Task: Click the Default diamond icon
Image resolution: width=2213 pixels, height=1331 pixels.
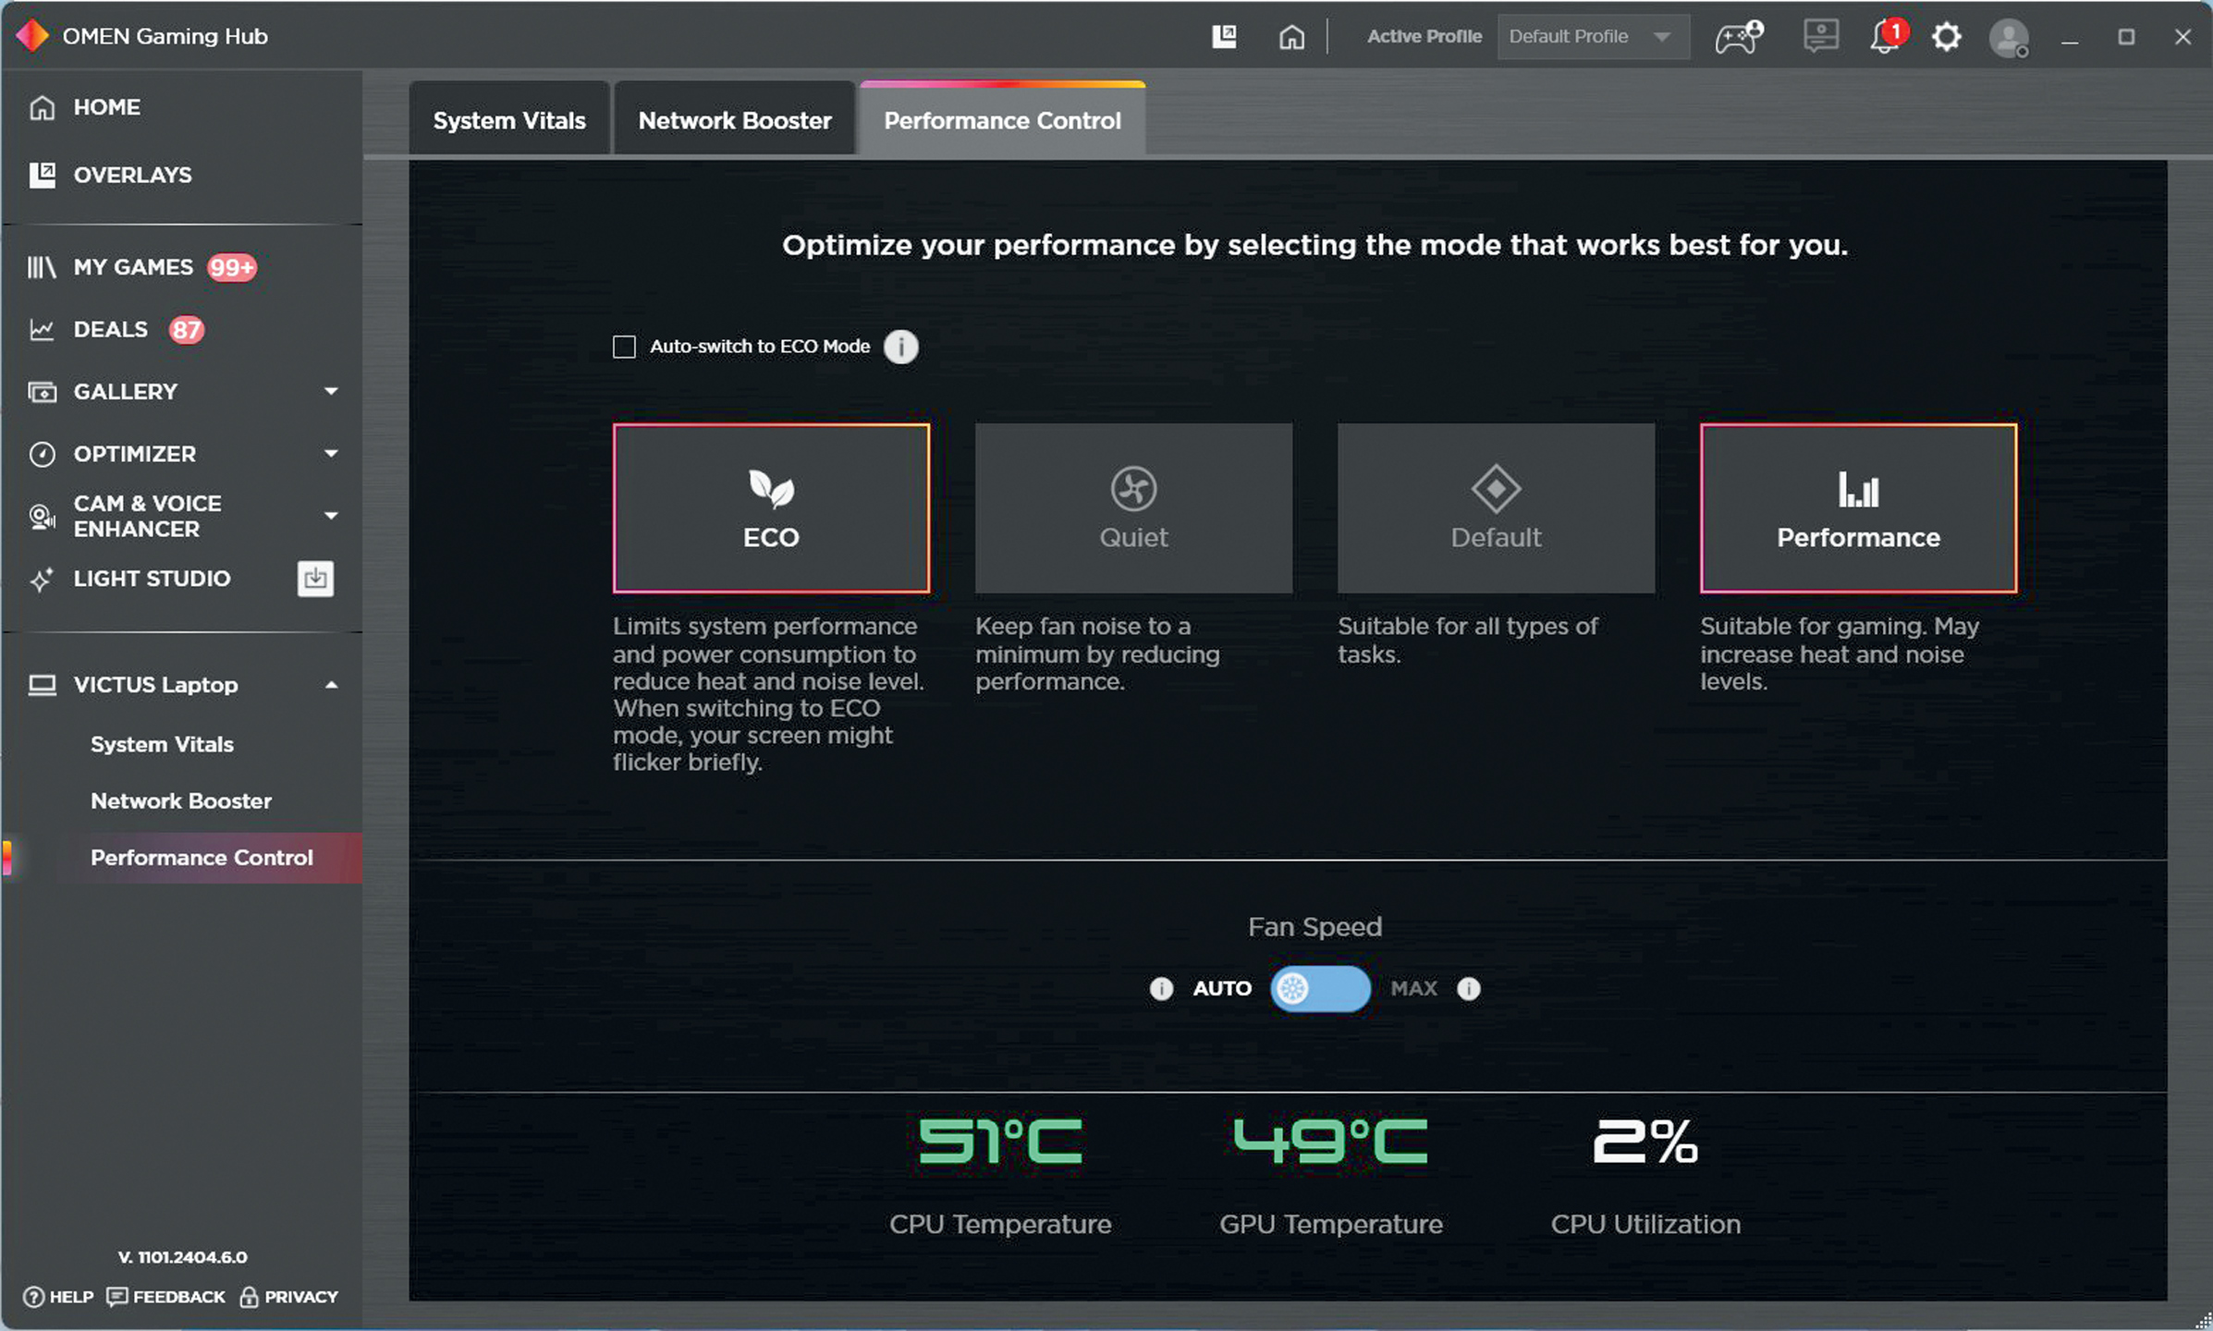Action: pos(1496,489)
